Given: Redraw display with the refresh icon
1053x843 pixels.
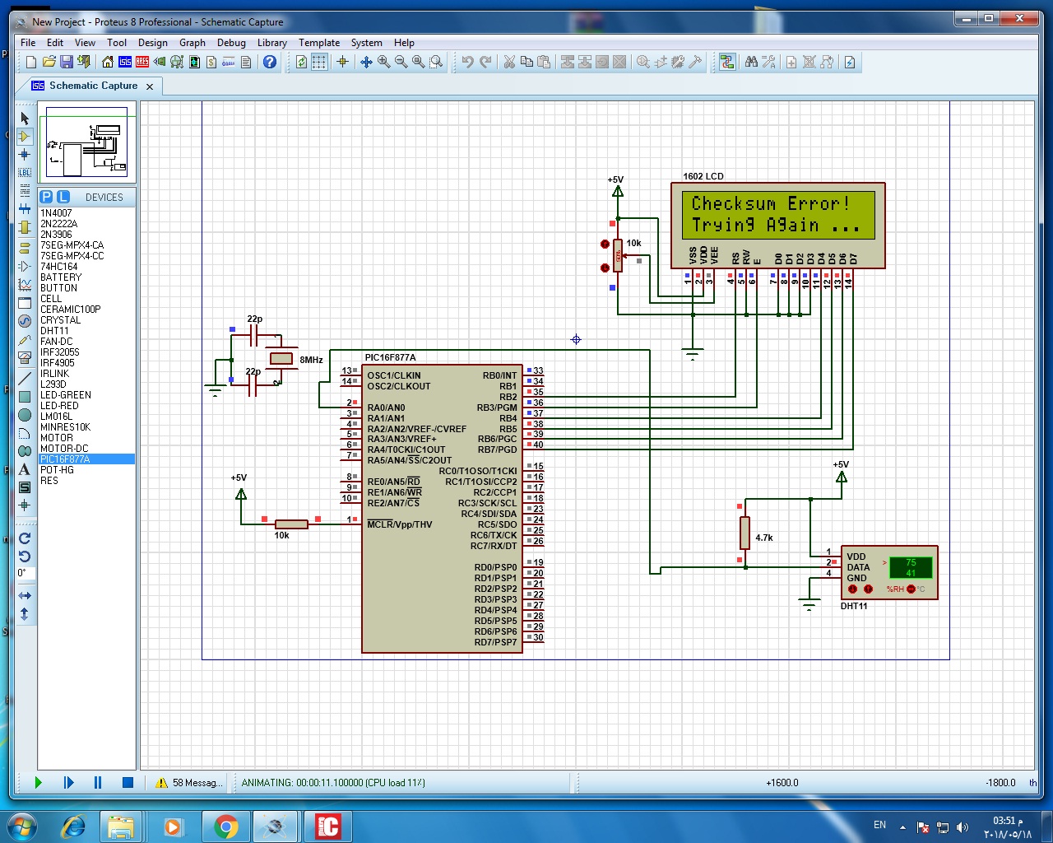Looking at the screenshot, I should click(302, 62).
